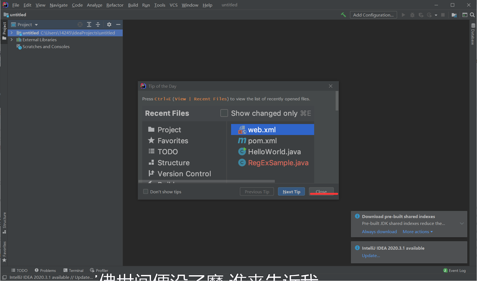Open the TODO tool window tab
This screenshot has width=477, height=281.
19,271
